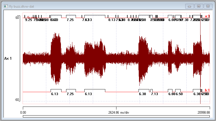The height and width of the screenshot is (121, 216).
Task: Click the 20998.88 end time value
Action: 203,113
